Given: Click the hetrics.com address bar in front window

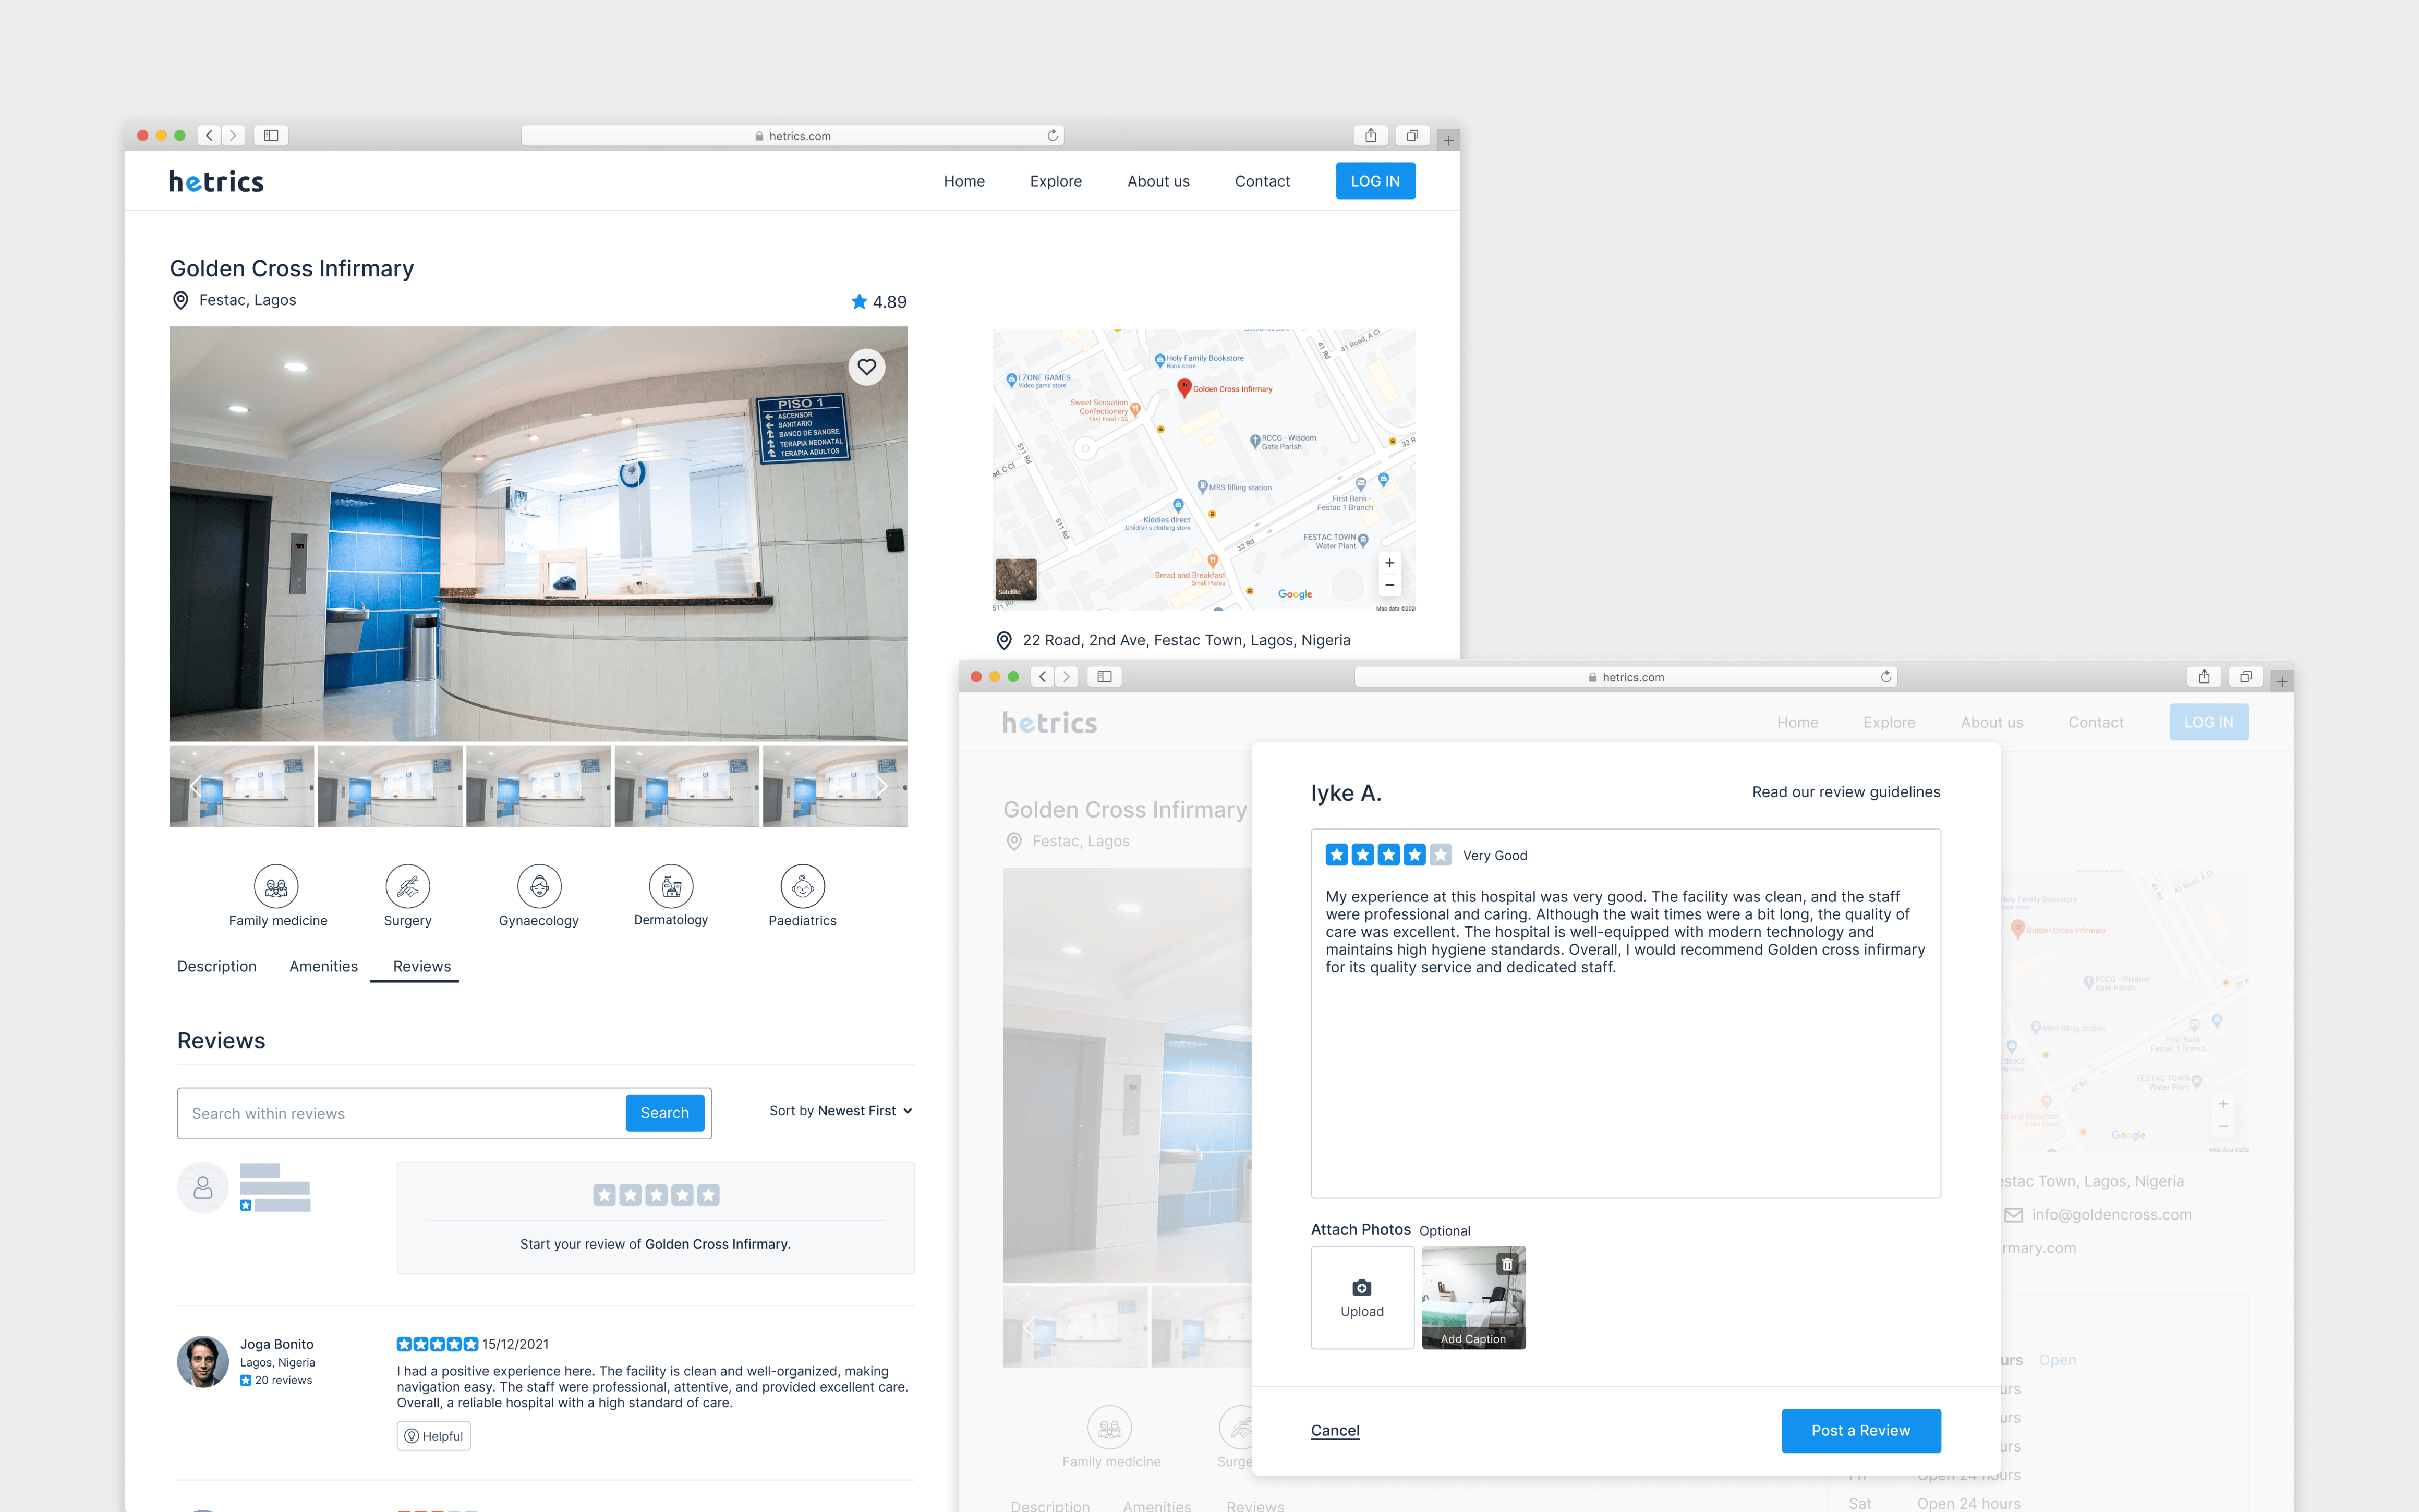Looking at the screenshot, I should coord(1626,677).
